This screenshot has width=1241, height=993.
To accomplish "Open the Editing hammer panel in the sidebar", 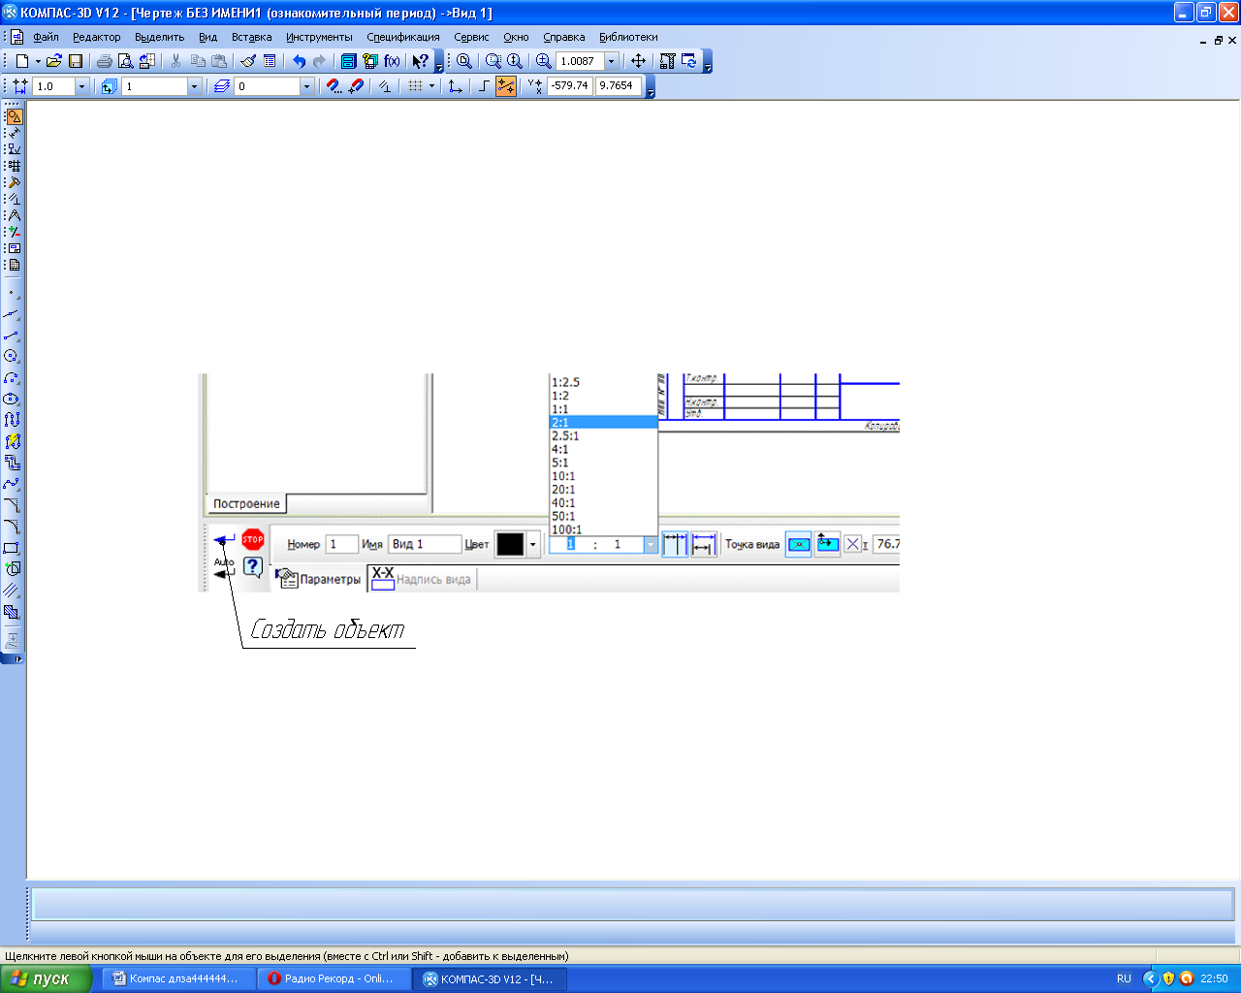I will 15,182.
